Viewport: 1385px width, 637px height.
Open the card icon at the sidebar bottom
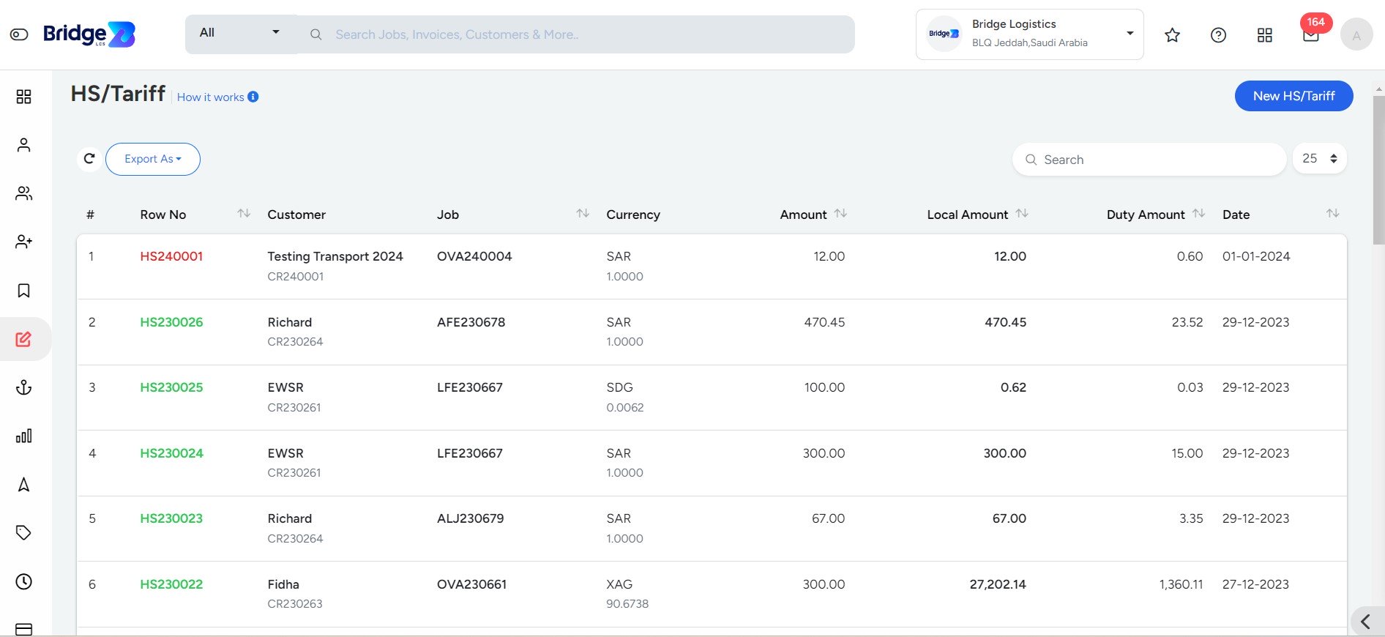23,629
